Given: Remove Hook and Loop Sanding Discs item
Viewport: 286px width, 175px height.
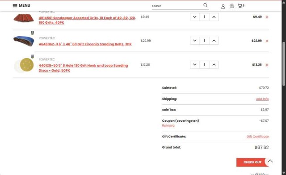Looking at the screenshot, I should (267, 65).
